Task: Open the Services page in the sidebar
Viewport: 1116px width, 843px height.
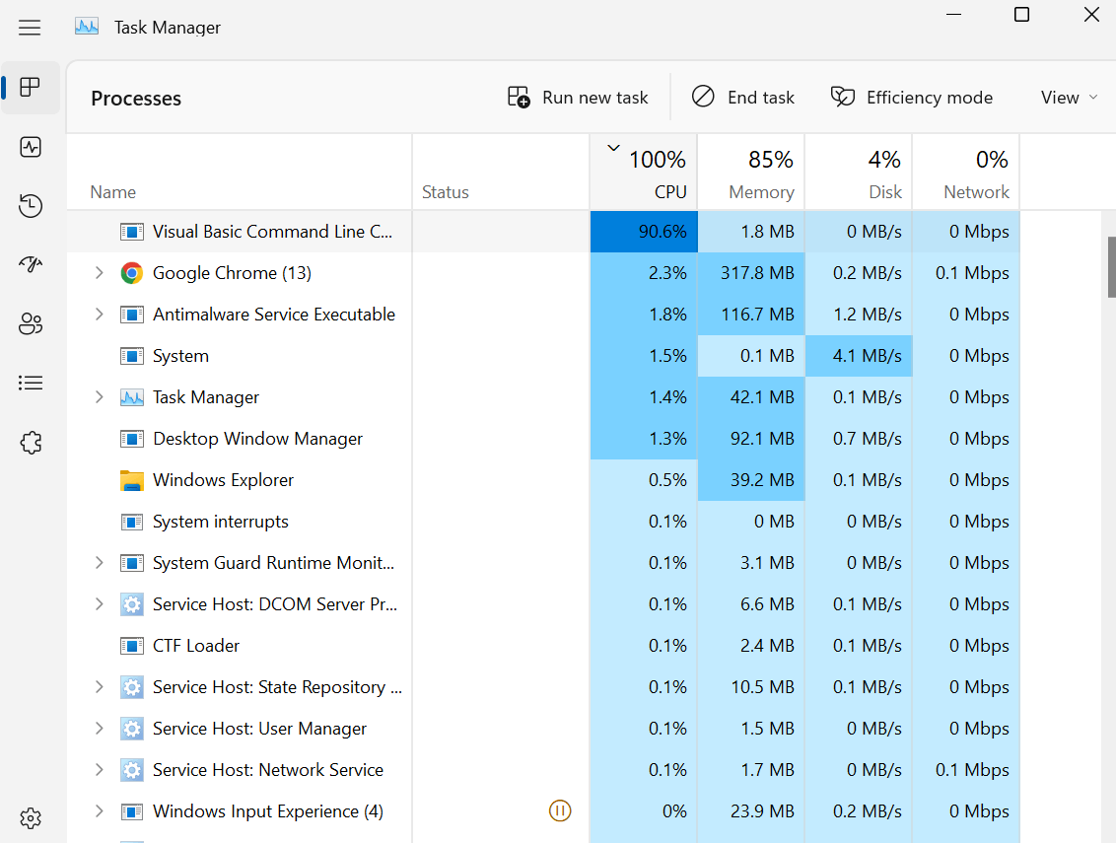Action: click(x=30, y=442)
